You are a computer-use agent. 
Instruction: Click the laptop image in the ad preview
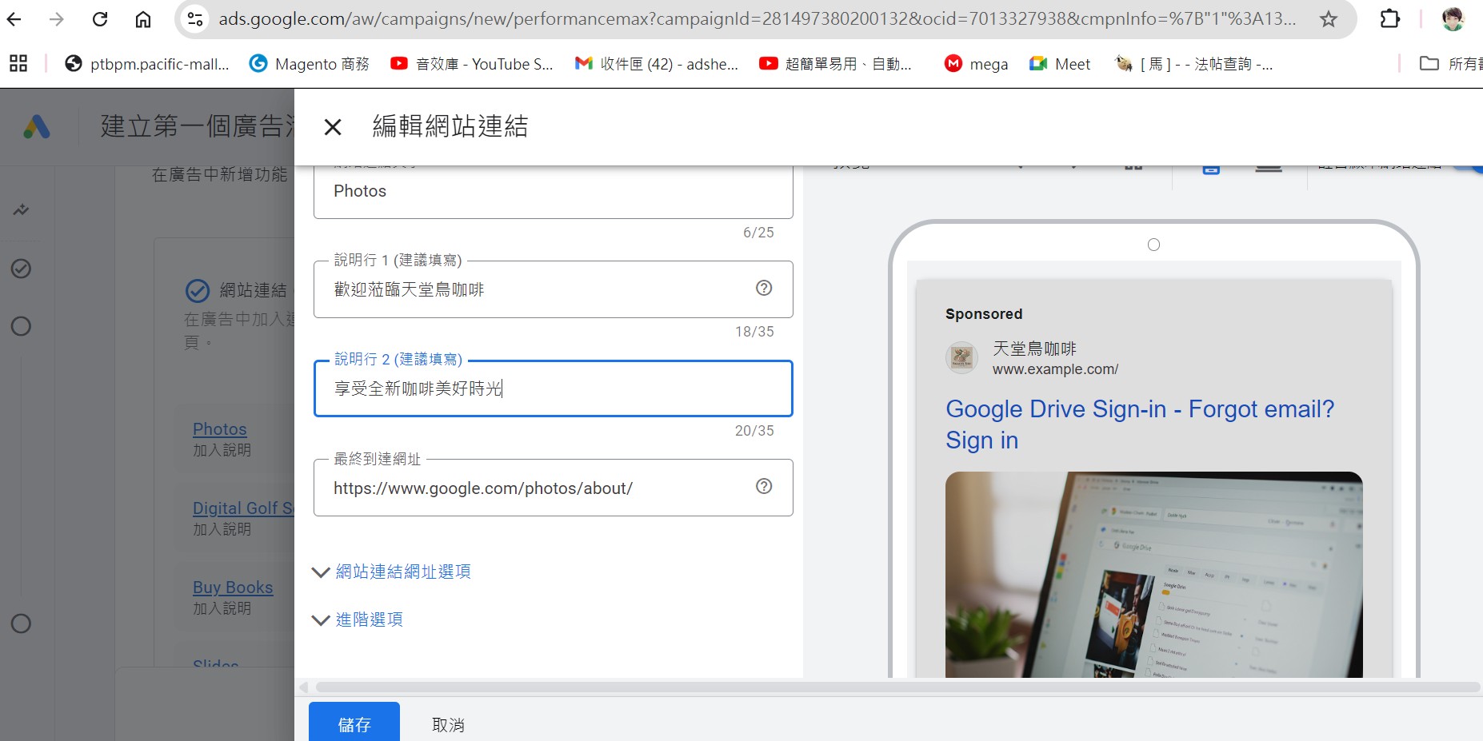[1153, 575]
